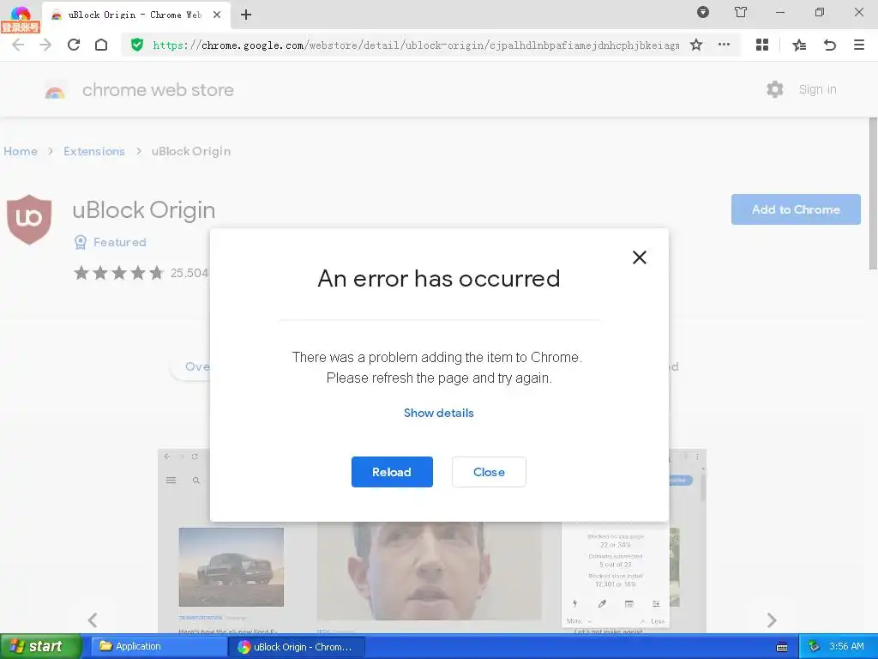Select the uBlock Origin browser tab
This screenshot has height=659, width=878.
pos(135,15)
